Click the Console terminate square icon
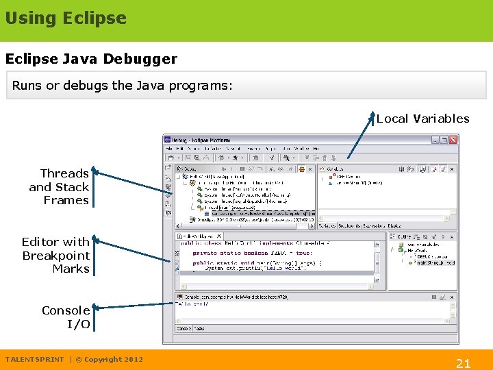493x370 pixels. pyautogui.click(x=434, y=297)
